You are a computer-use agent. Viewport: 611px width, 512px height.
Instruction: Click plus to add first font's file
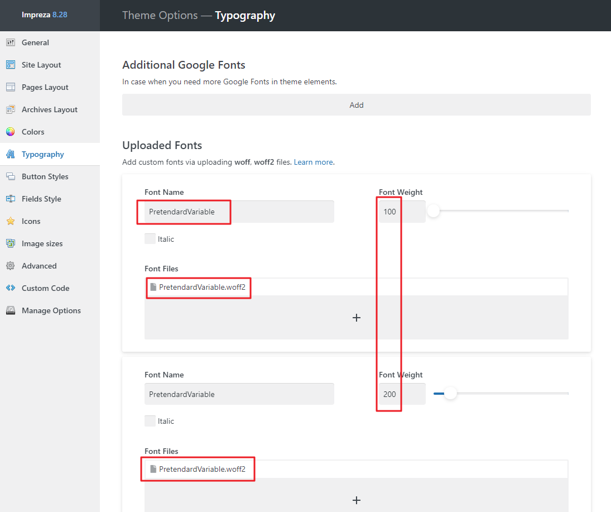pyautogui.click(x=357, y=318)
